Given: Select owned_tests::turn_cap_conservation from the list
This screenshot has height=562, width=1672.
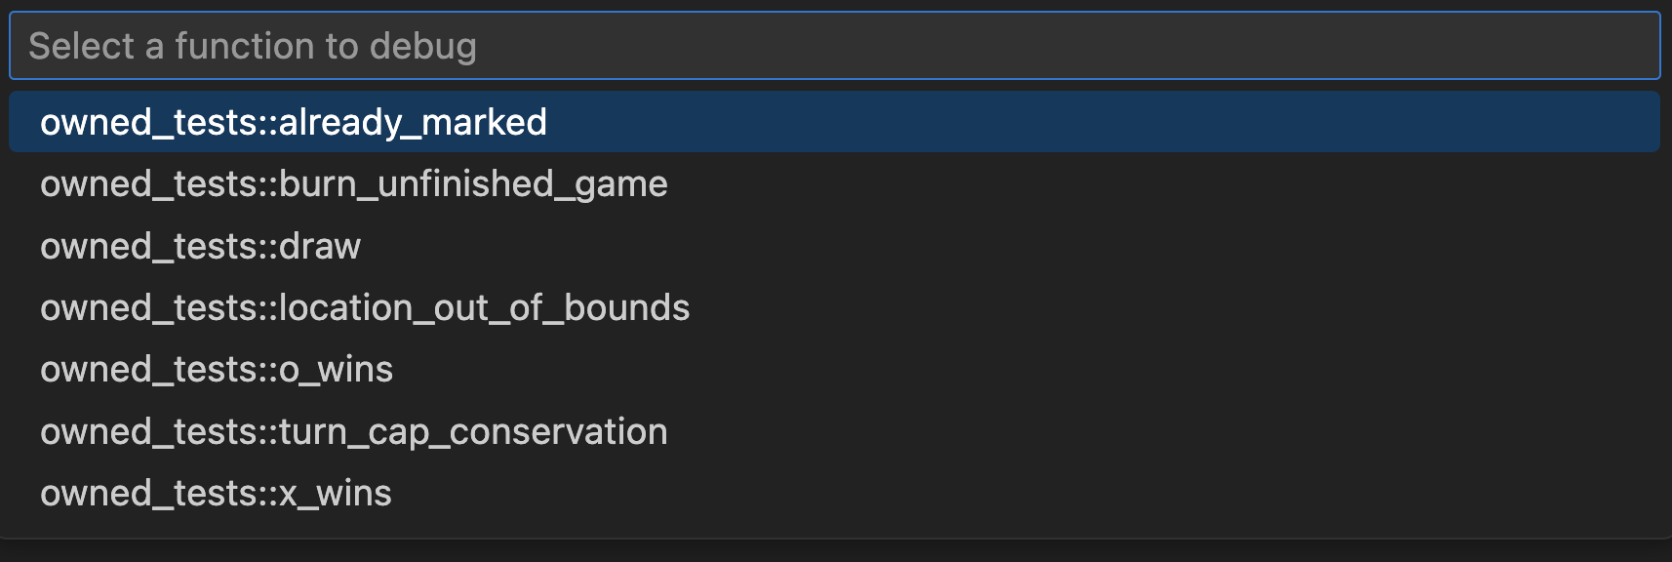Looking at the screenshot, I should pos(353,431).
